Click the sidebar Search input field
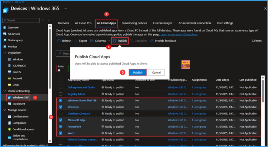 pos(21,20)
